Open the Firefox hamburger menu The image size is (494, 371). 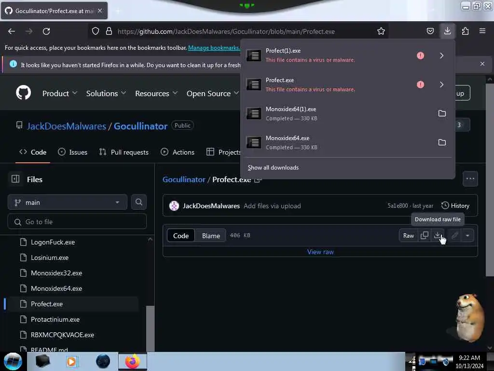click(482, 31)
